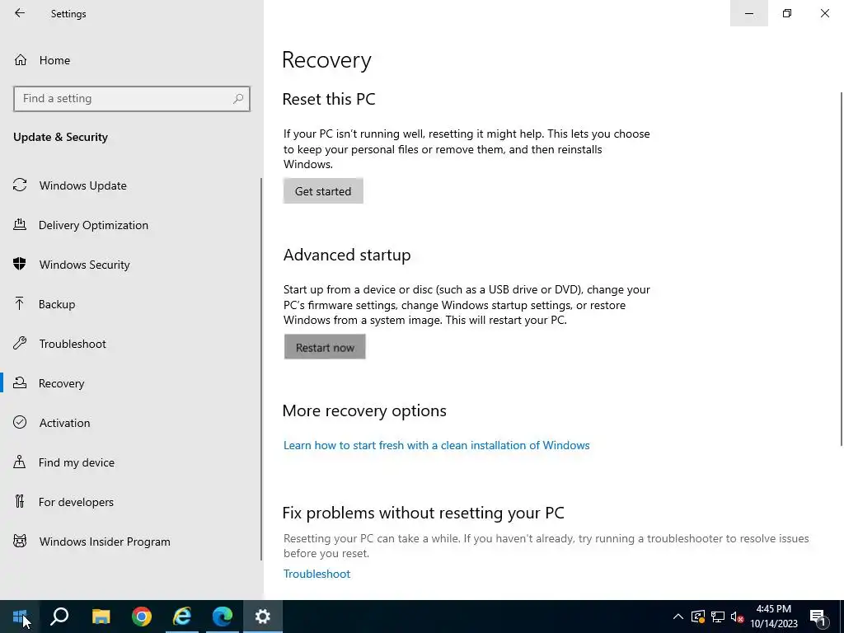Click Restart now under Advanced startup
Viewport: 844px width, 633px height.
tap(325, 347)
